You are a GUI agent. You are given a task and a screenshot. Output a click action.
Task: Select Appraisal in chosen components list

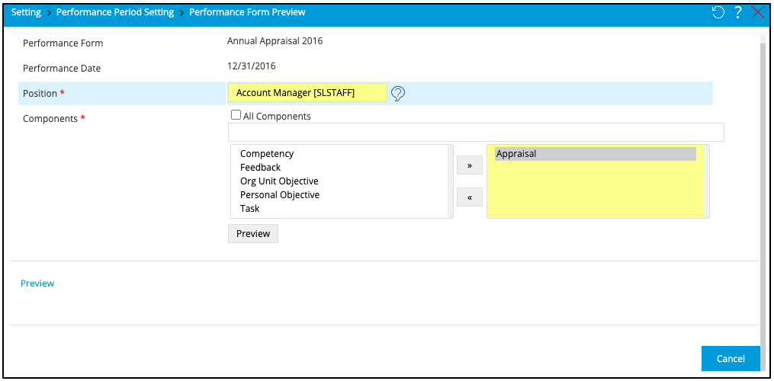(x=596, y=154)
